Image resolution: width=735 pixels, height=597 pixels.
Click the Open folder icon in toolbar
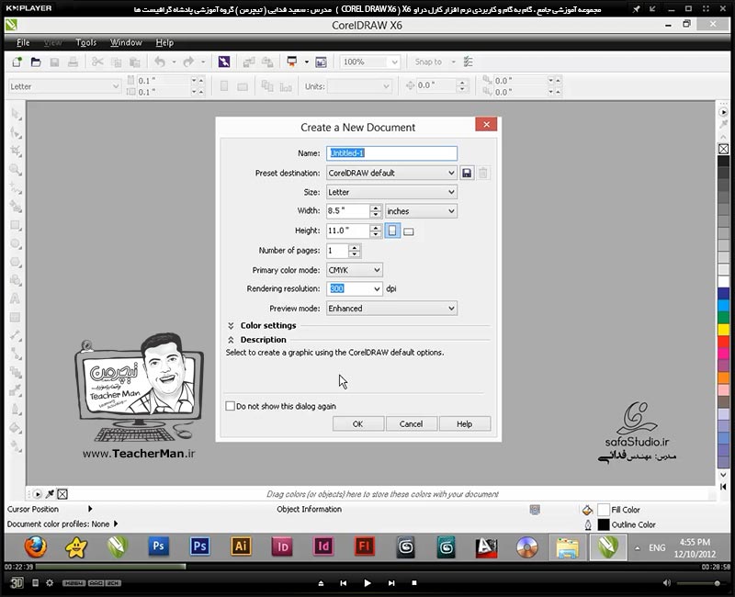[x=36, y=62]
